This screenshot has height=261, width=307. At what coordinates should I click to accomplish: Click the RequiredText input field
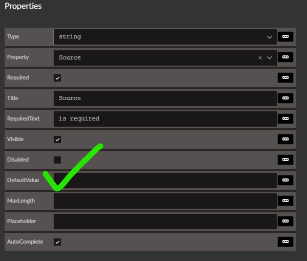(x=165, y=119)
